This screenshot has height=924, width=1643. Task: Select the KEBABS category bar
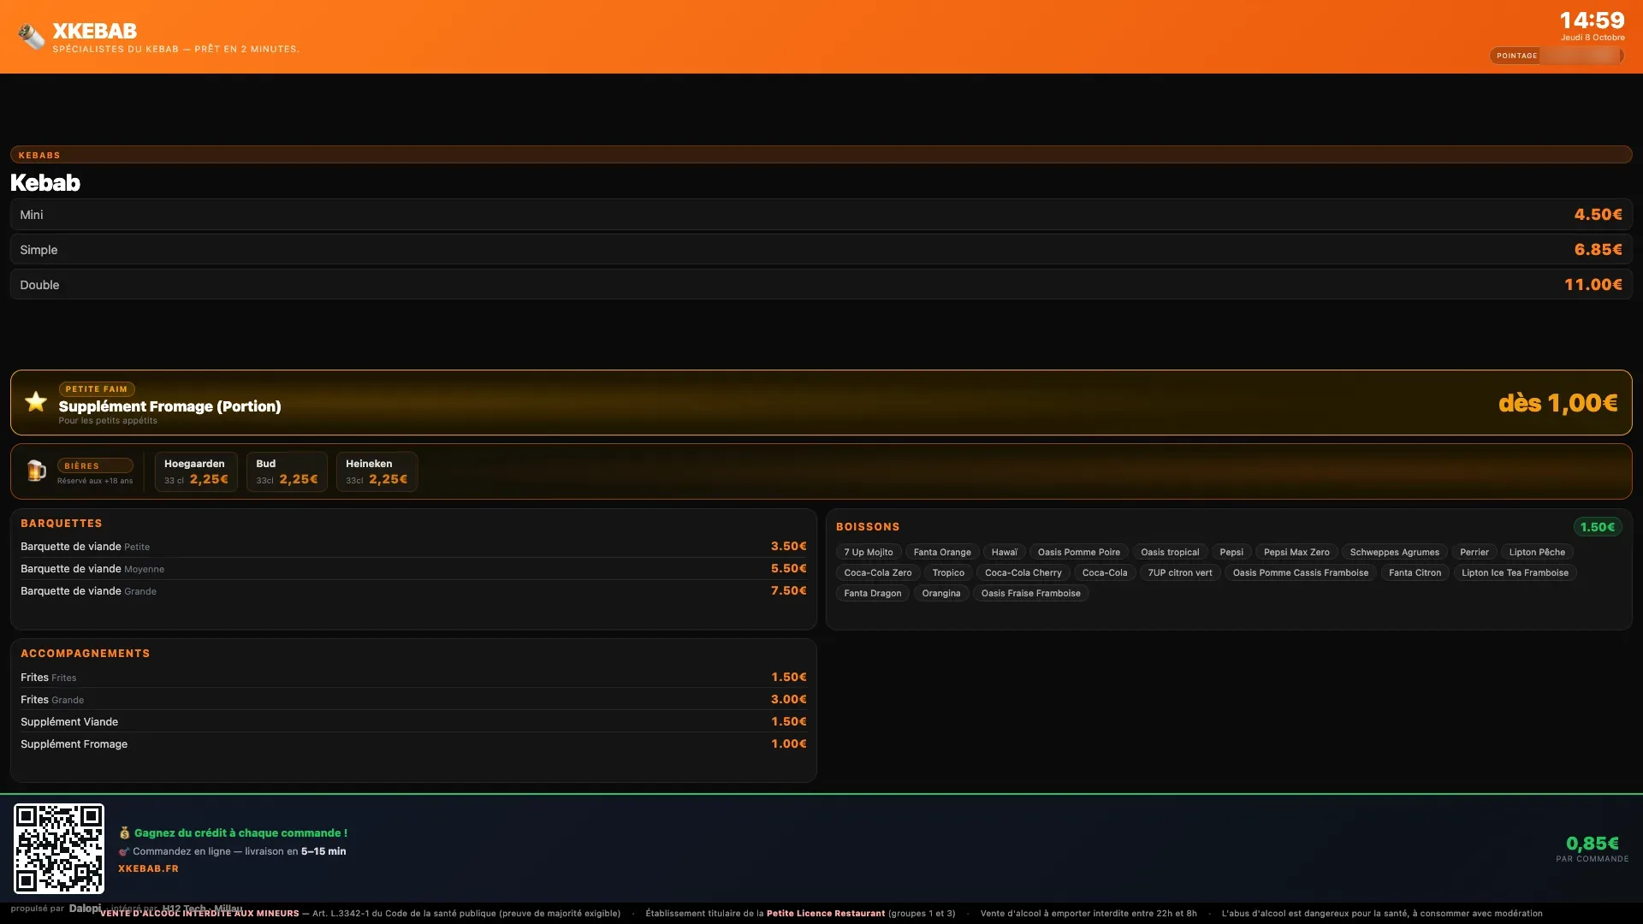point(821,155)
